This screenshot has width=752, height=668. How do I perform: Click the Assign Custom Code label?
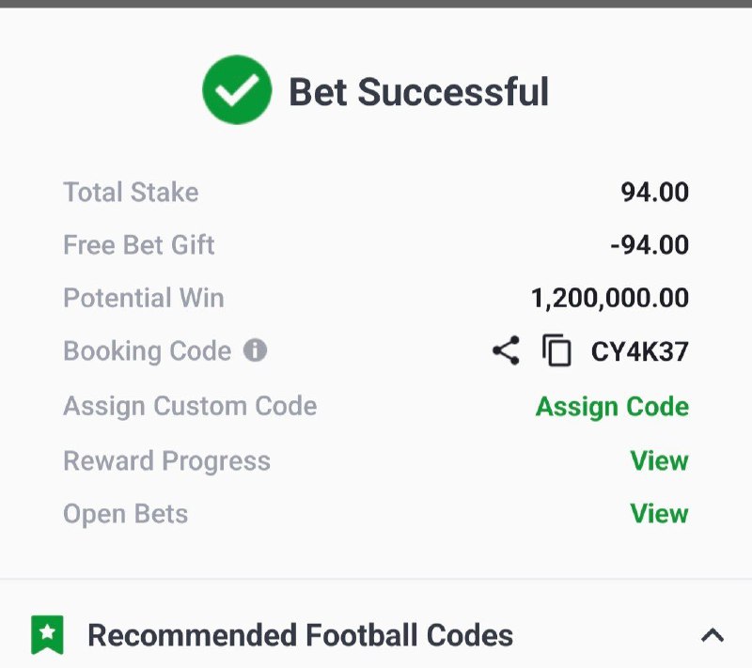(190, 407)
